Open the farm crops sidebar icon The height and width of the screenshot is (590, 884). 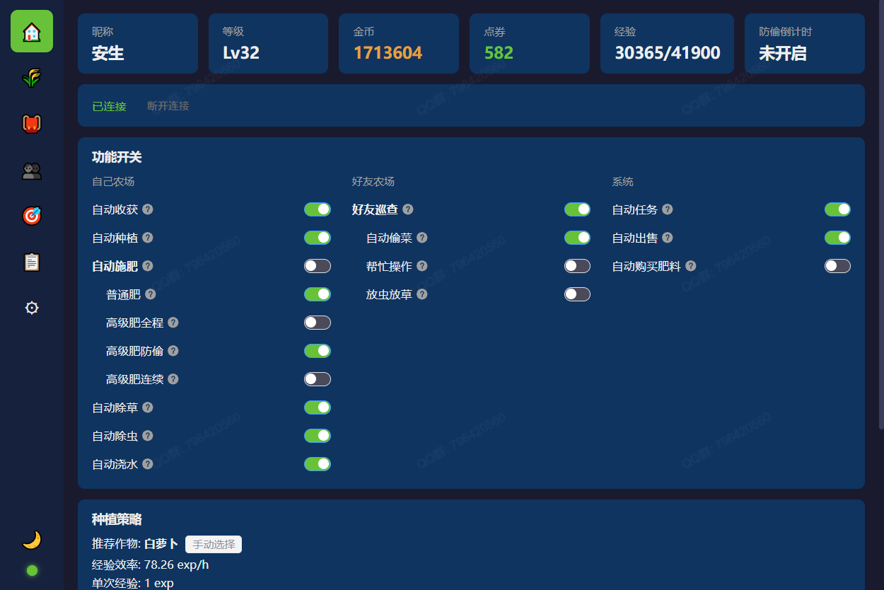(32, 78)
